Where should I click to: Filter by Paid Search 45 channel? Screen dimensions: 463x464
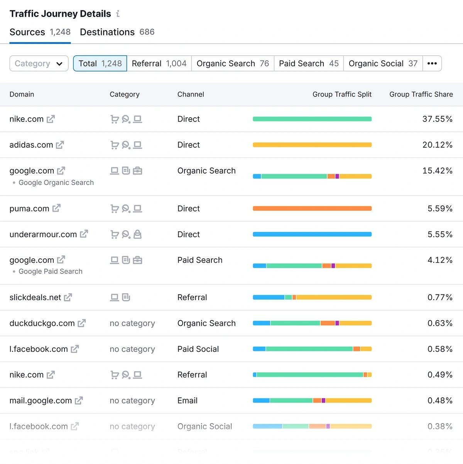309,64
